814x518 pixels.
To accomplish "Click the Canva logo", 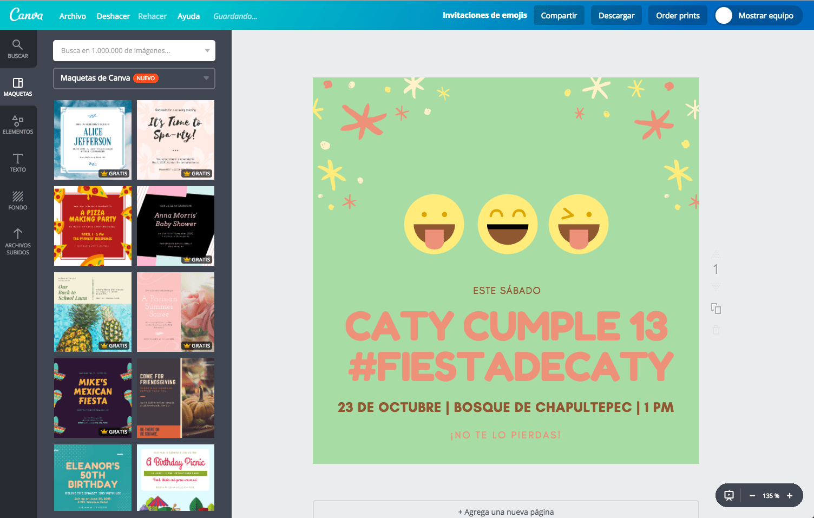I will [26, 15].
